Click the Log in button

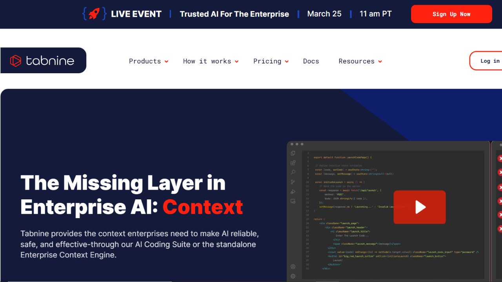(486, 61)
